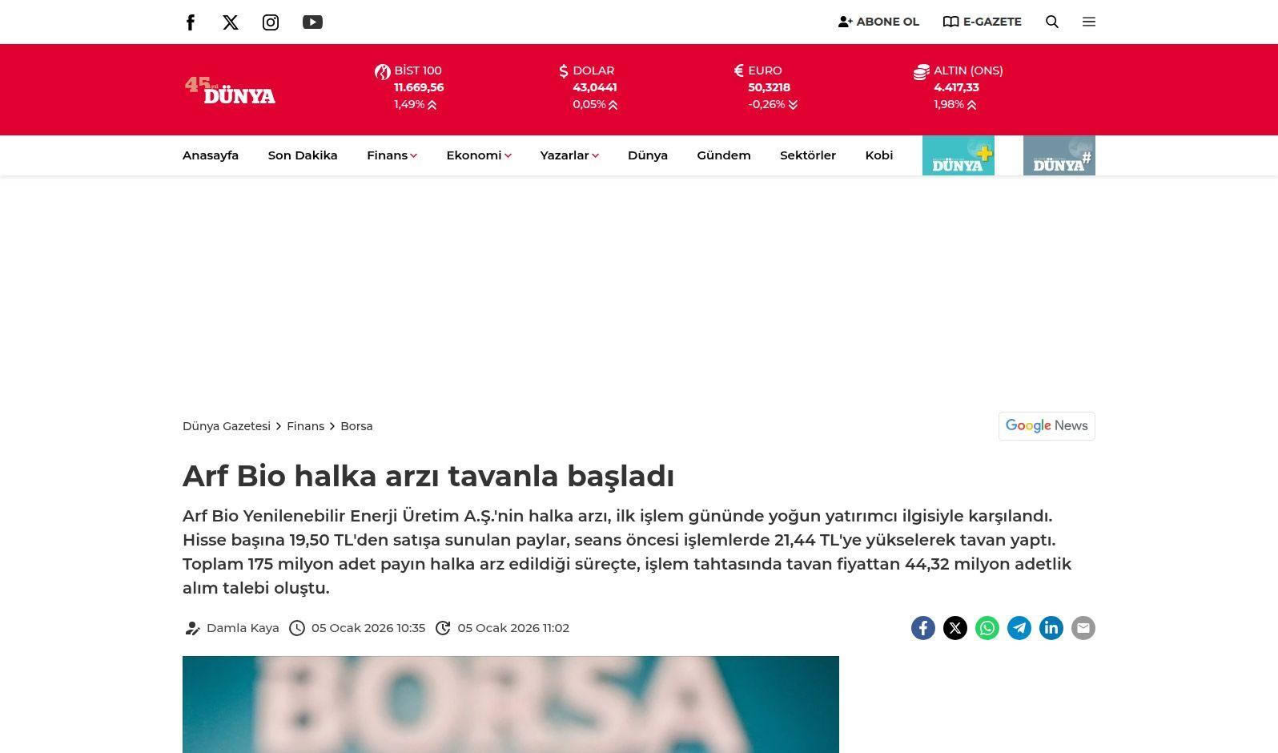Share article via WhatsApp icon
1278x753 pixels.
[x=987, y=628]
